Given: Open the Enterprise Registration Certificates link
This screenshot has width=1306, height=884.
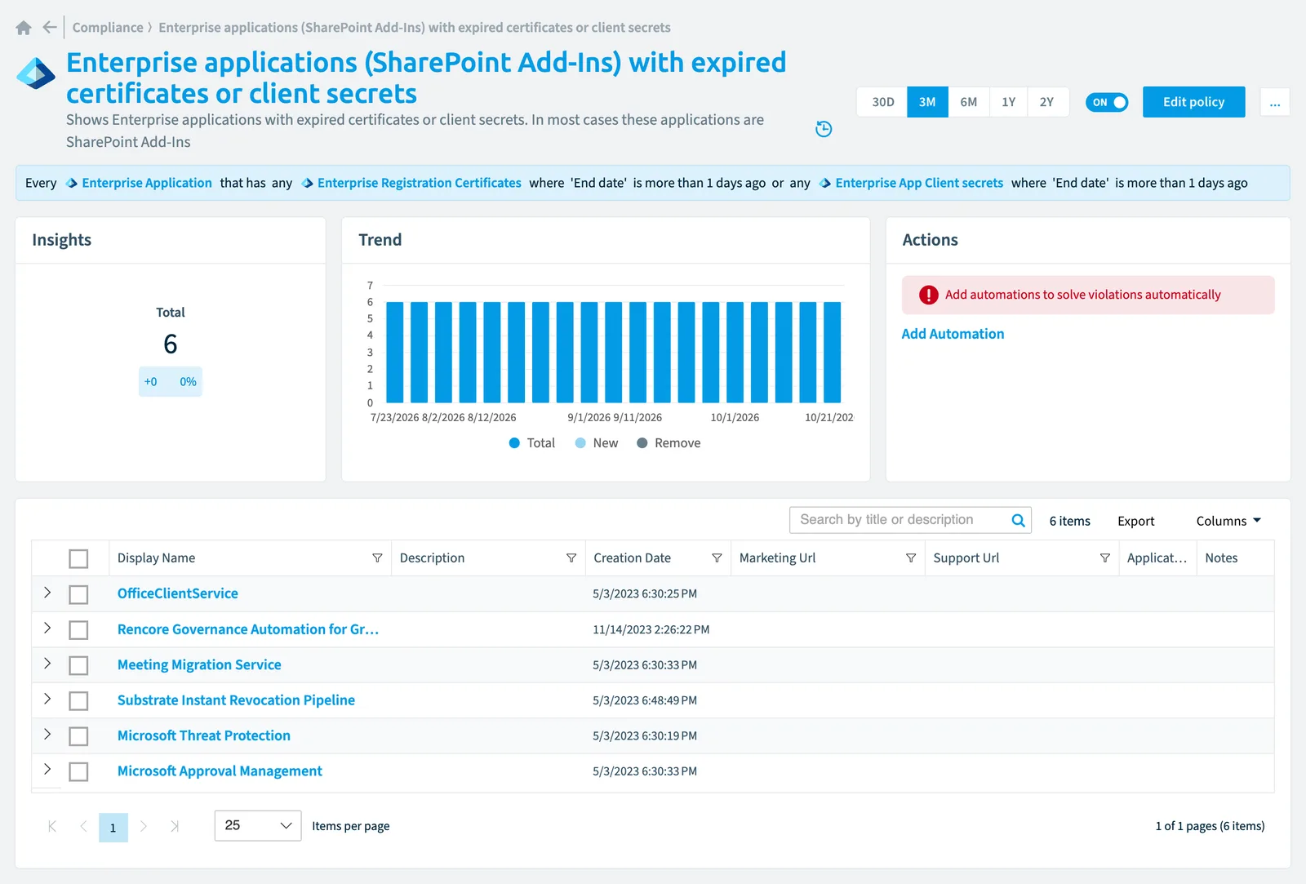Looking at the screenshot, I should (x=420, y=183).
